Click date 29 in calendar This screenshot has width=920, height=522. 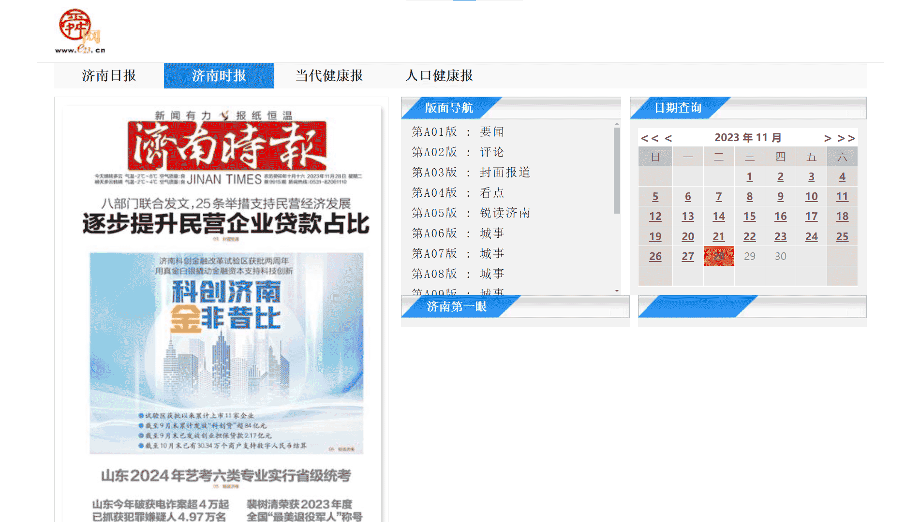point(749,257)
